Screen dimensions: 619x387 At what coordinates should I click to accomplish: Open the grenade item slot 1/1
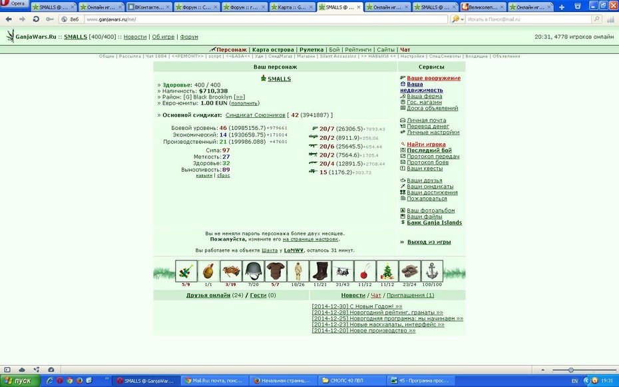tap(208, 271)
